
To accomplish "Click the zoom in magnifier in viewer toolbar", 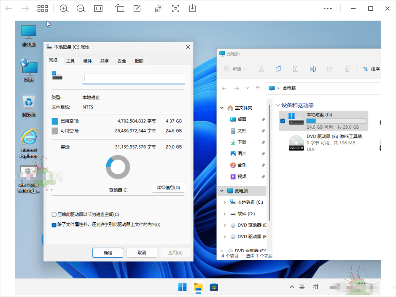I will tap(64, 9).
